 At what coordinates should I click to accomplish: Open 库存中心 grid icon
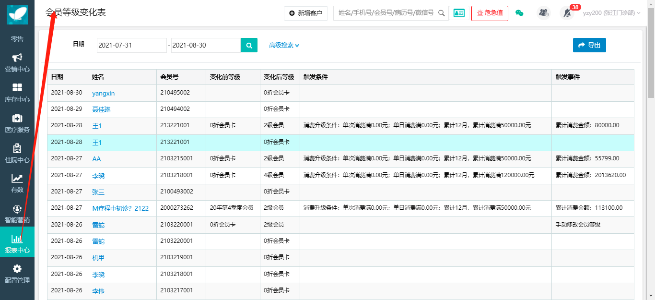point(17,88)
